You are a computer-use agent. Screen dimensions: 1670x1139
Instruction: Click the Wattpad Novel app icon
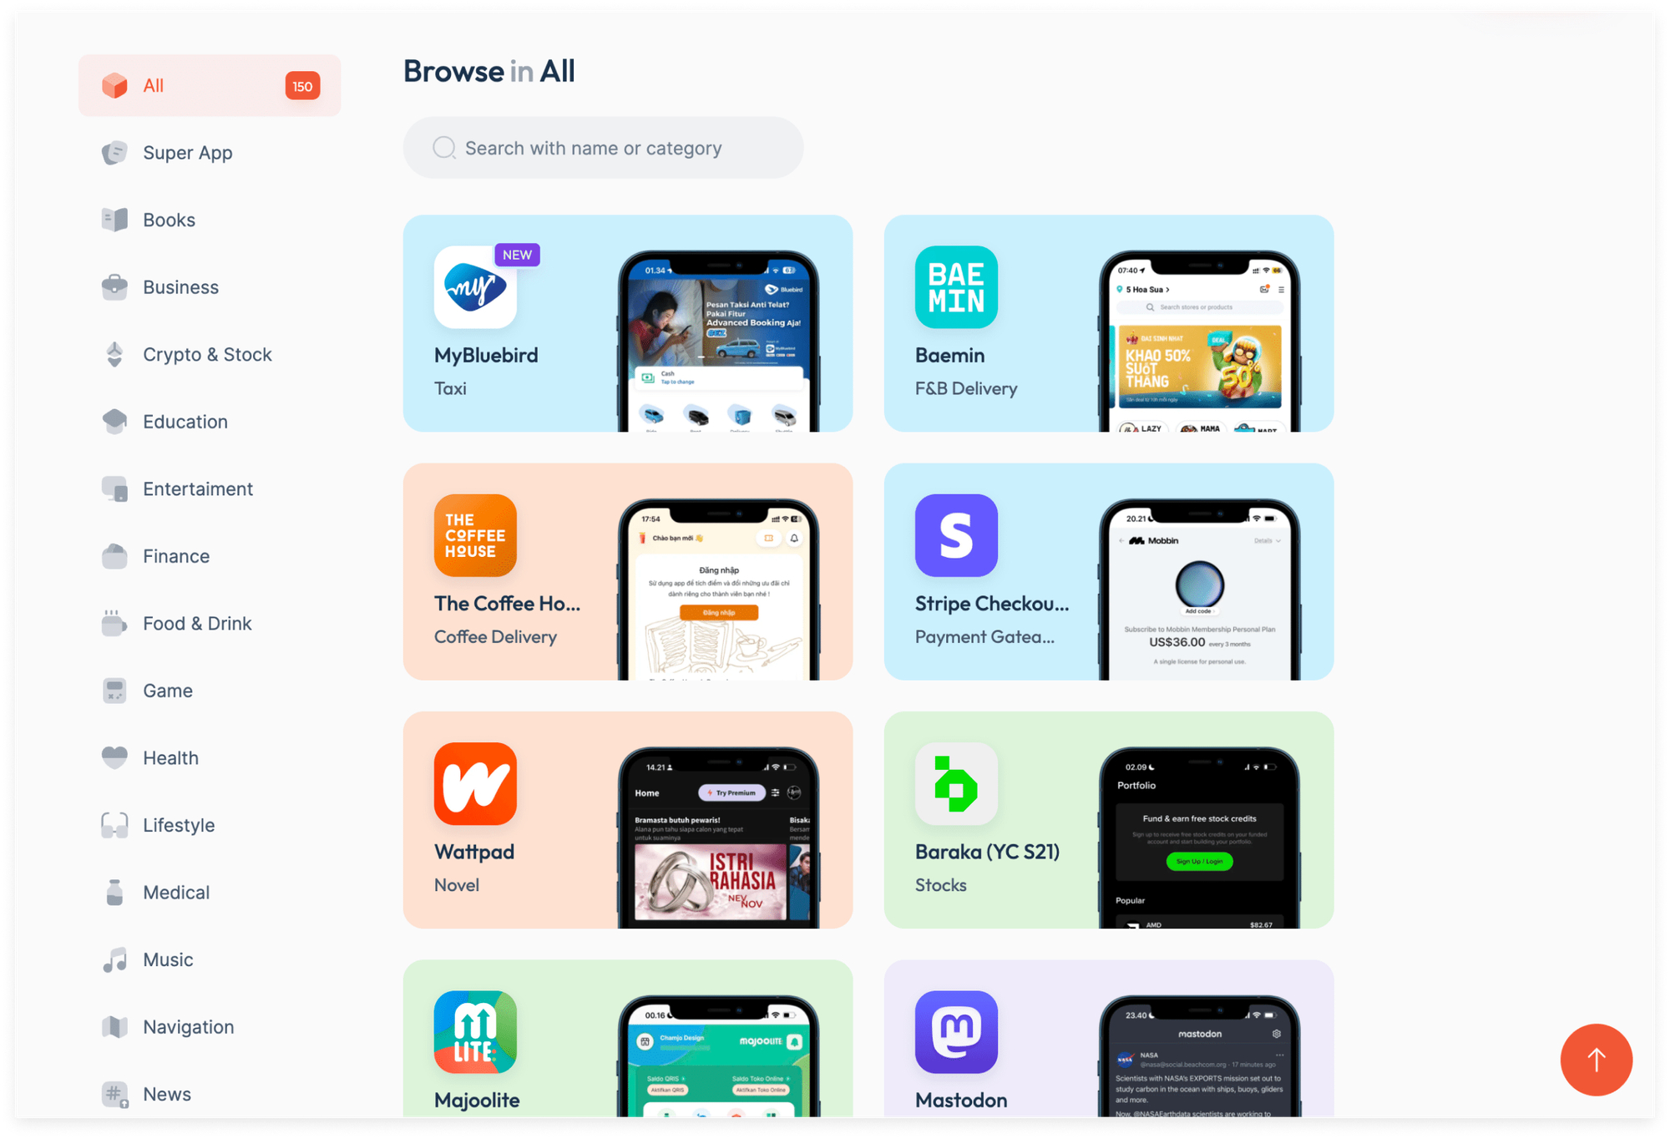pos(474,782)
